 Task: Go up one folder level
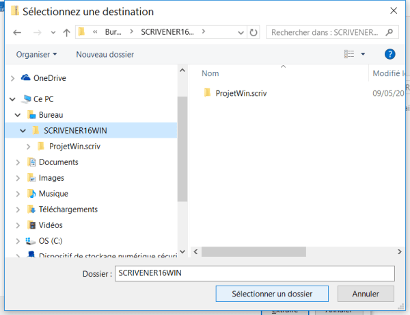[x=67, y=32]
